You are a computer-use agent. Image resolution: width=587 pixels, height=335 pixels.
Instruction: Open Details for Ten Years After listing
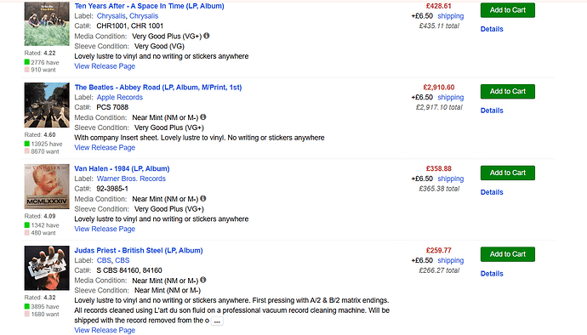pyautogui.click(x=492, y=29)
